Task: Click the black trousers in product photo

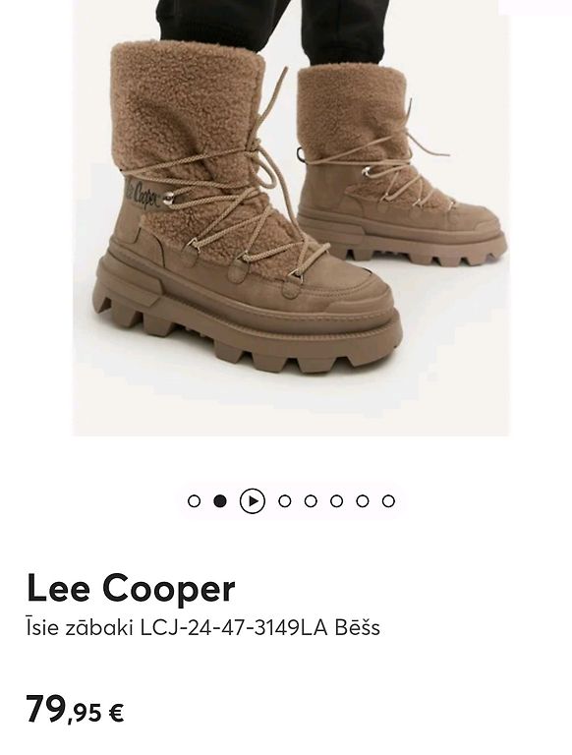Action: (274, 29)
